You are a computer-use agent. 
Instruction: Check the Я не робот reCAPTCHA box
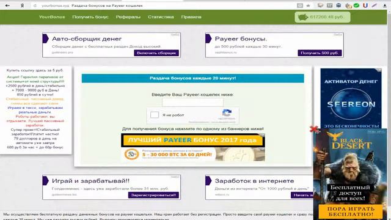click(155, 115)
